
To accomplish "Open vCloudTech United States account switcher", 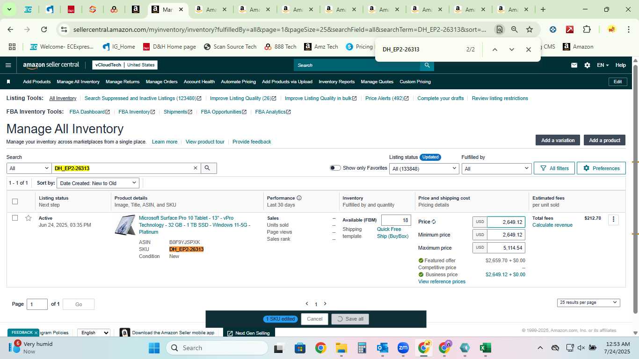I will 125,65.
